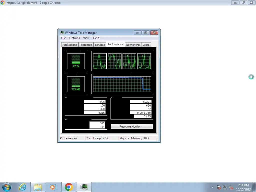Close the Windows Task Manager window
Screen dimensions: 256x192
coord(154,33)
